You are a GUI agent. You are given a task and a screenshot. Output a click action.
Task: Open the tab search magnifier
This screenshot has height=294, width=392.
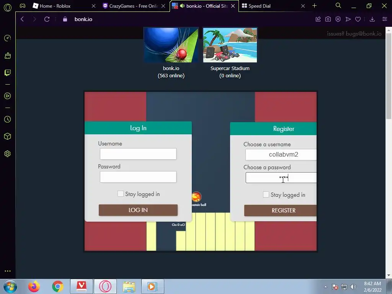(338, 5)
